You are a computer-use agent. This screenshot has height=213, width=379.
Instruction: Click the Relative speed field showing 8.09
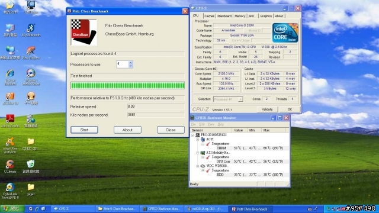[156, 106]
